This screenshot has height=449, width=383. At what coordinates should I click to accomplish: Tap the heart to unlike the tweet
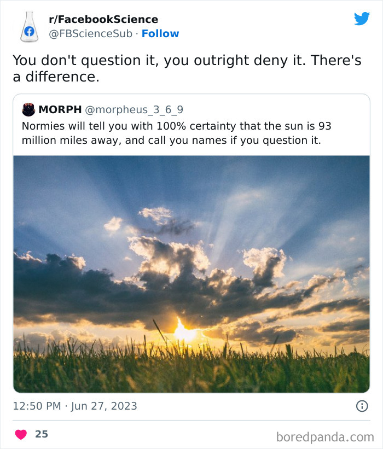point(21,432)
